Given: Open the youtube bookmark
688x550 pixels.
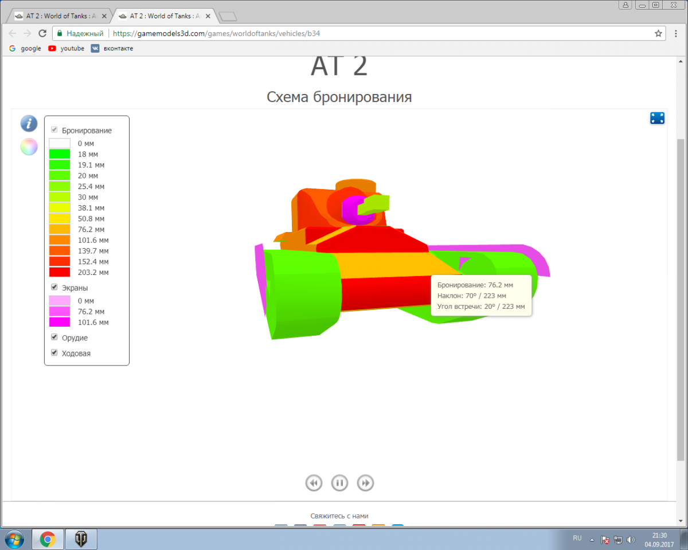Looking at the screenshot, I should pyautogui.click(x=67, y=49).
